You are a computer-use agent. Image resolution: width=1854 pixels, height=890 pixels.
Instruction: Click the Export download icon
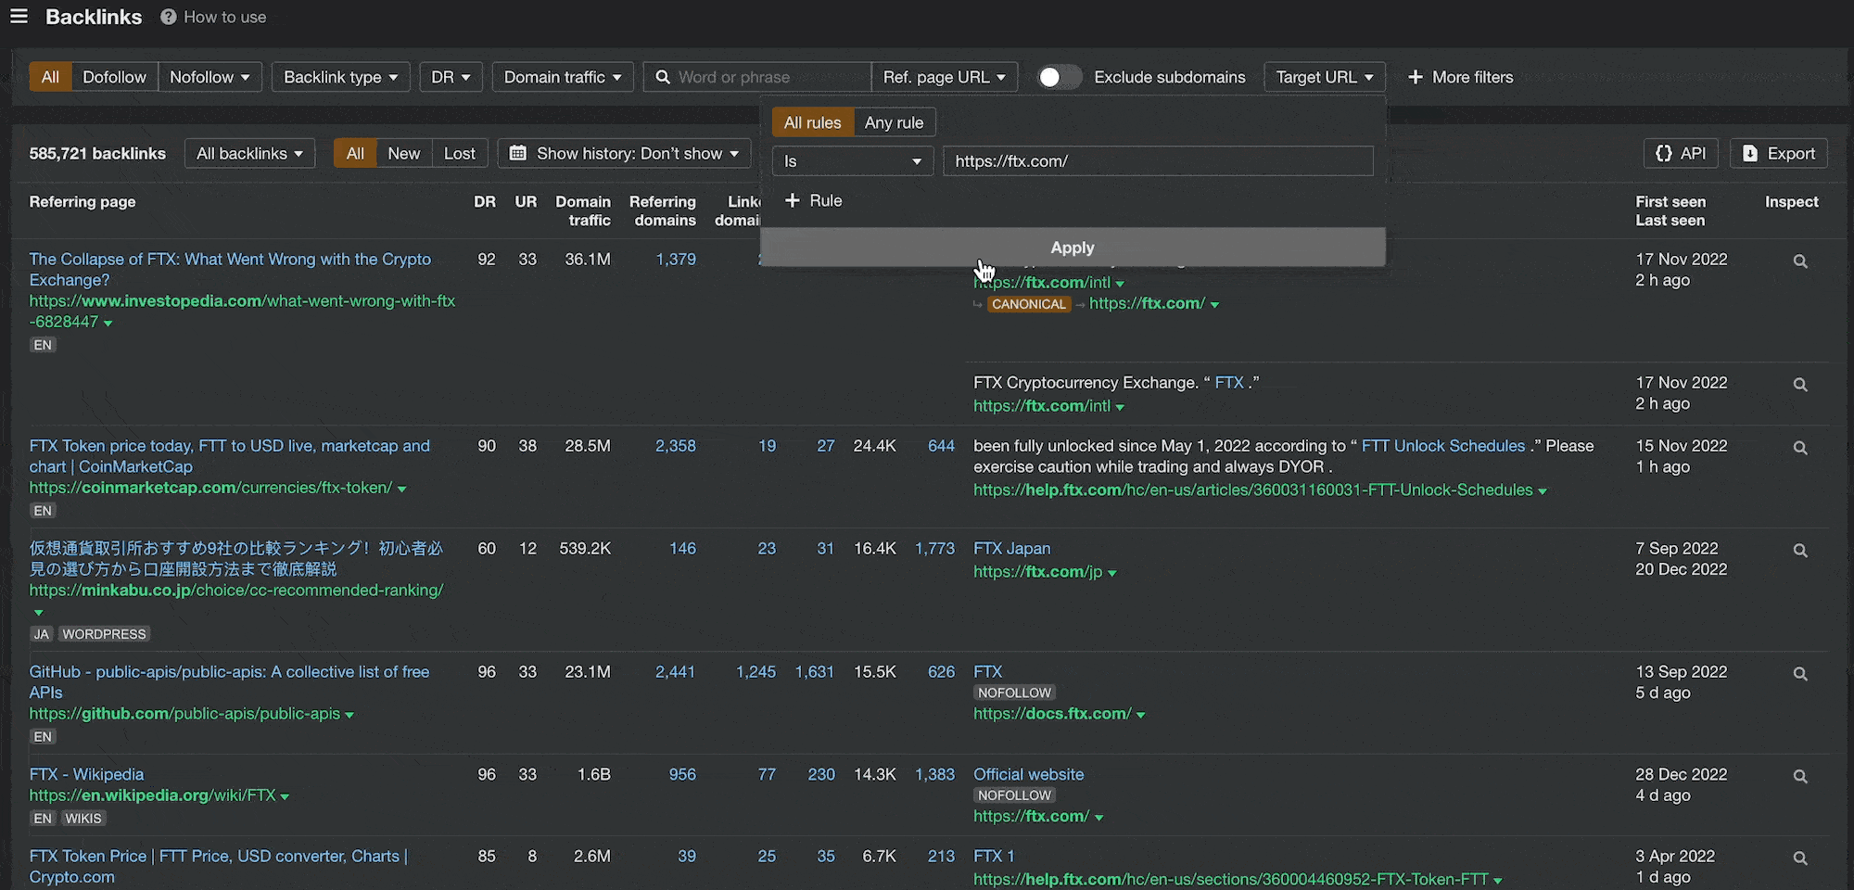click(x=1748, y=153)
